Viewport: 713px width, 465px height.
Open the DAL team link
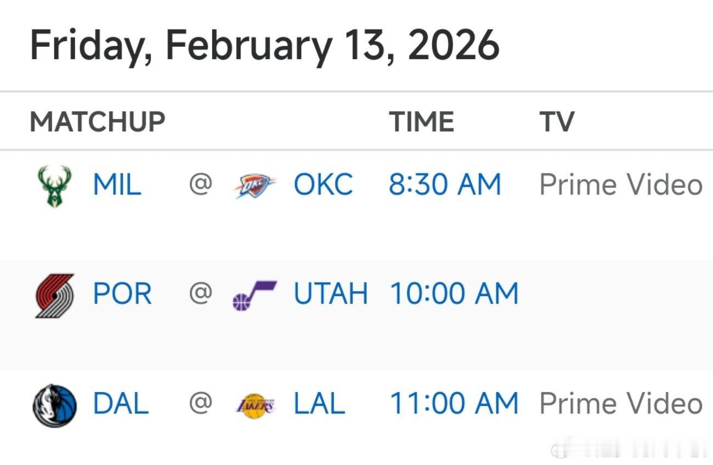[x=121, y=404]
